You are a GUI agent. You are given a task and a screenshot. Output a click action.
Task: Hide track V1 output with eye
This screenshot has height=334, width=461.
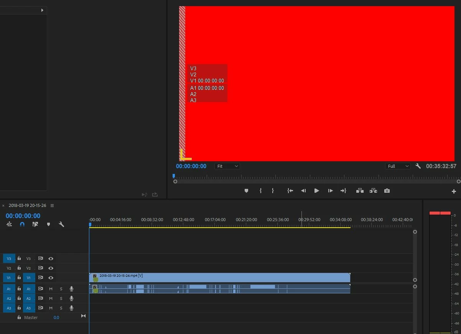coord(51,278)
